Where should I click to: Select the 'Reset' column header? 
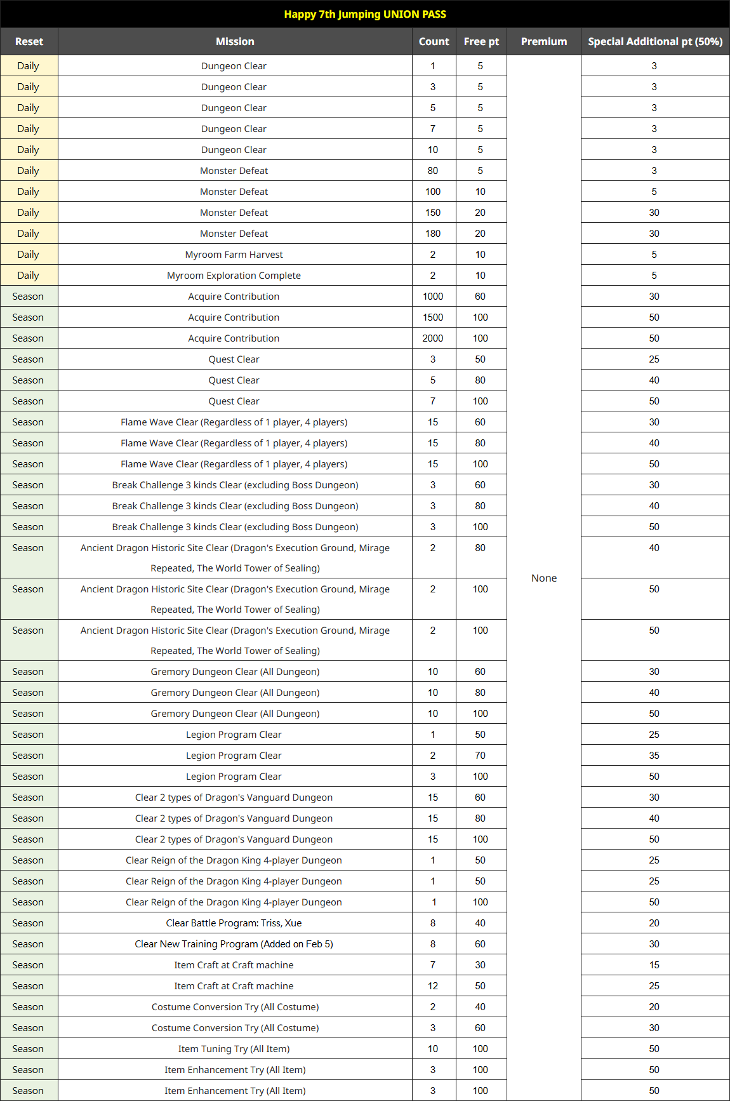point(29,41)
